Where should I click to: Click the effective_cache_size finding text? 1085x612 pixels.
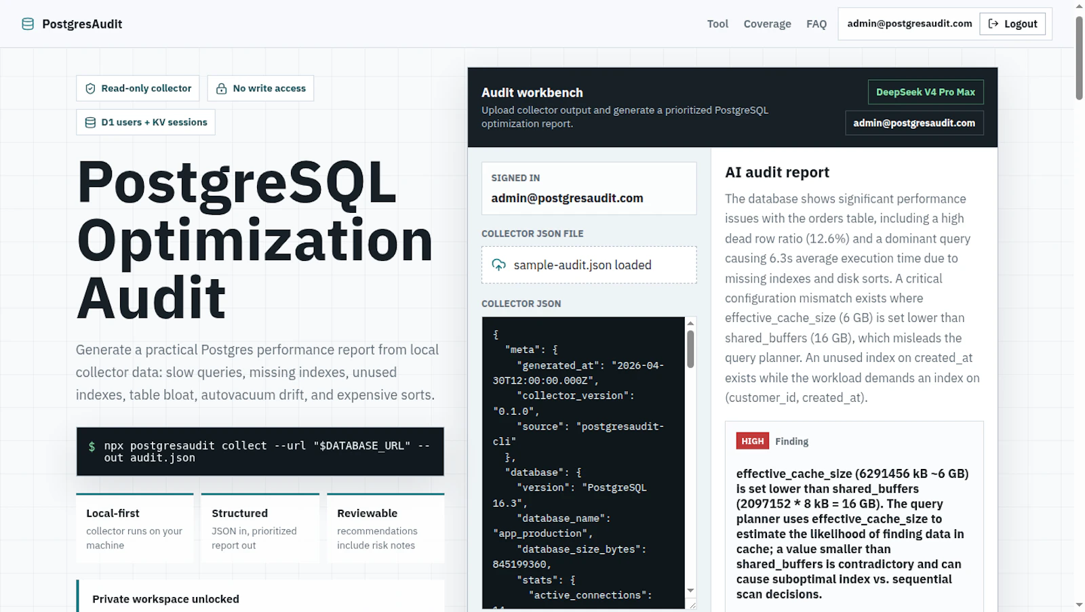[x=852, y=534]
